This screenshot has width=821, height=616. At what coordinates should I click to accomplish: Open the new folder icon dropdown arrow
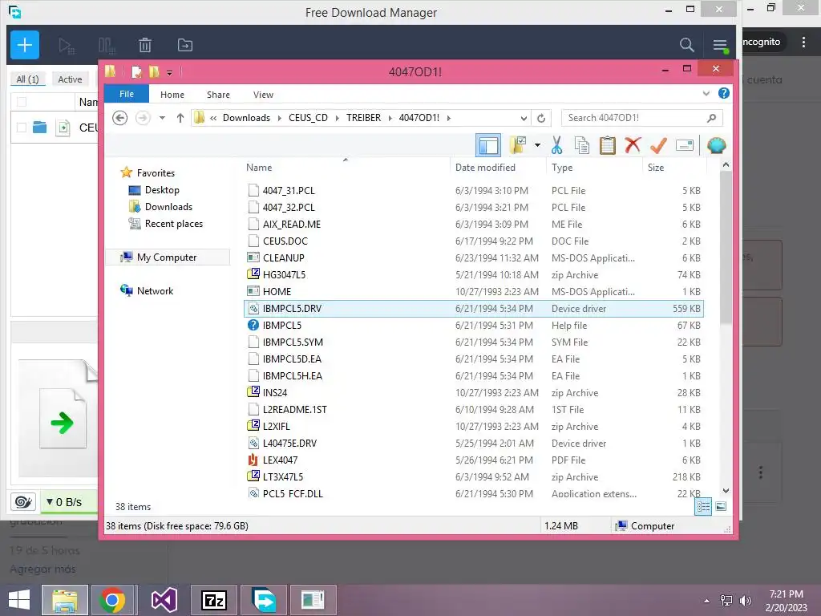(537, 145)
